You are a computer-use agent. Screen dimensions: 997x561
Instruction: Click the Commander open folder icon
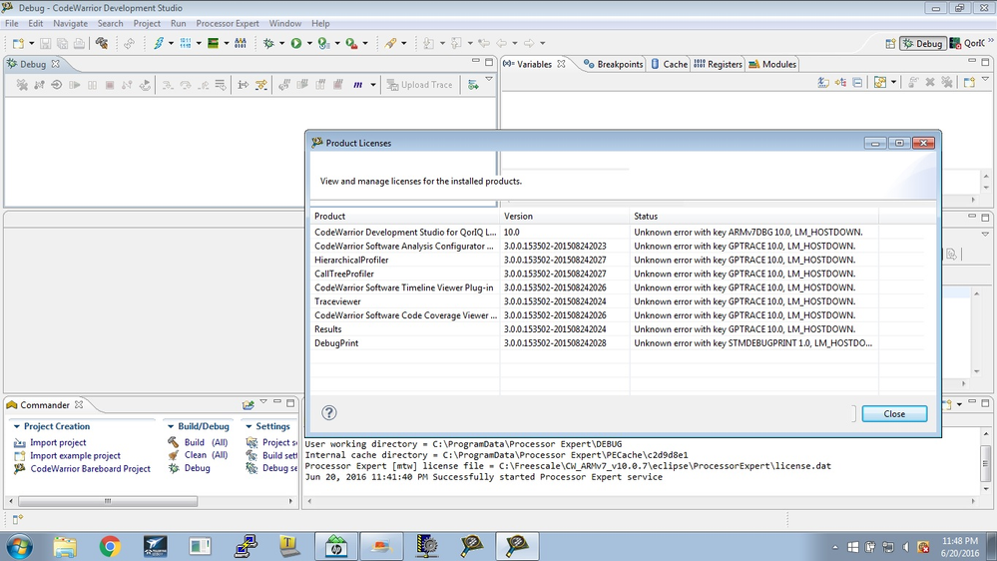click(x=248, y=404)
